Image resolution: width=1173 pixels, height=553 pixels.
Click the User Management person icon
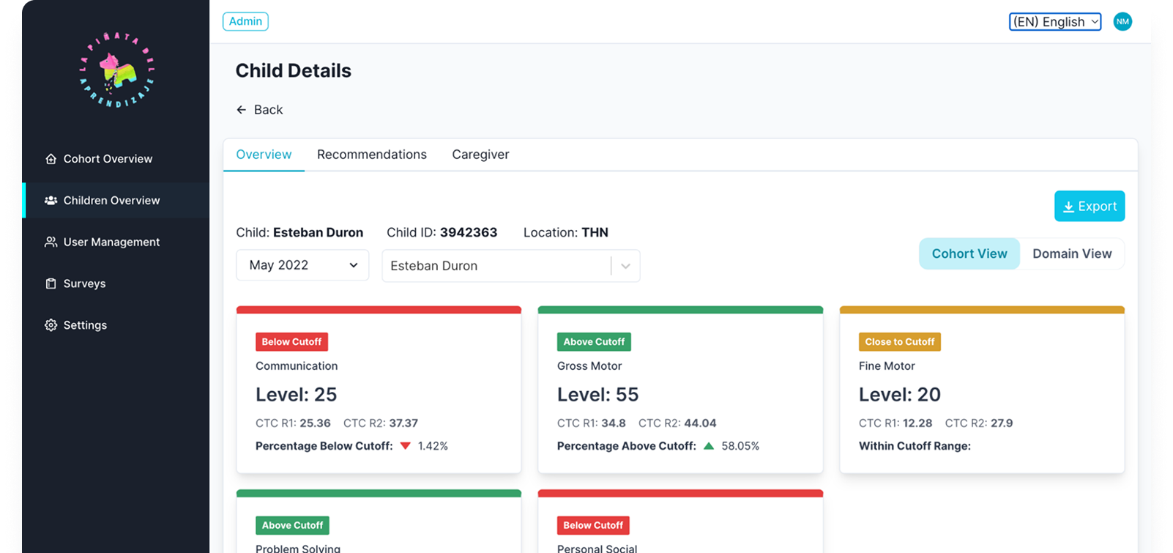click(x=51, y=242)
